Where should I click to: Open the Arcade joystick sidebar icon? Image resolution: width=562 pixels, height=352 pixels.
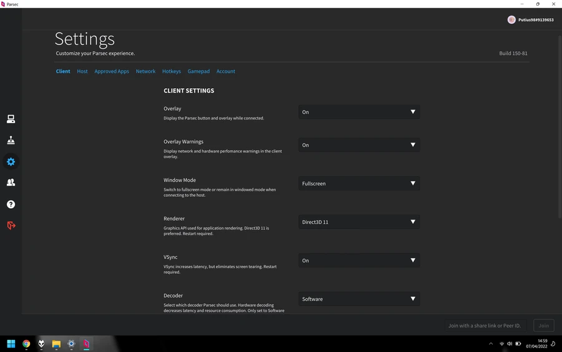coord(11,140)
